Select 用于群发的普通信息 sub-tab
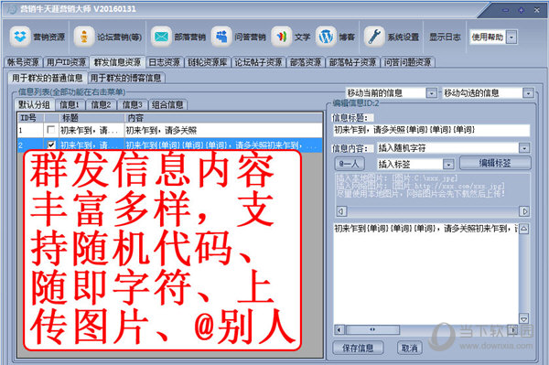 [48, 78]
